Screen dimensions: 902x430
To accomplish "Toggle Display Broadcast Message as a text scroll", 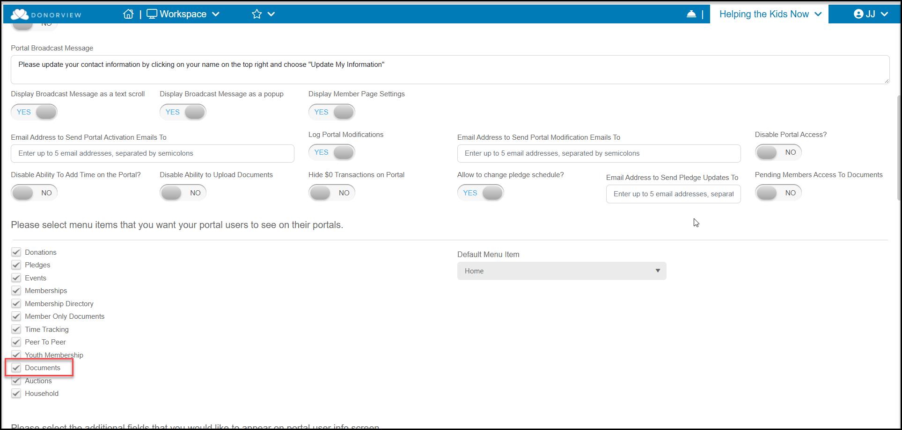I will pos(34,112).
